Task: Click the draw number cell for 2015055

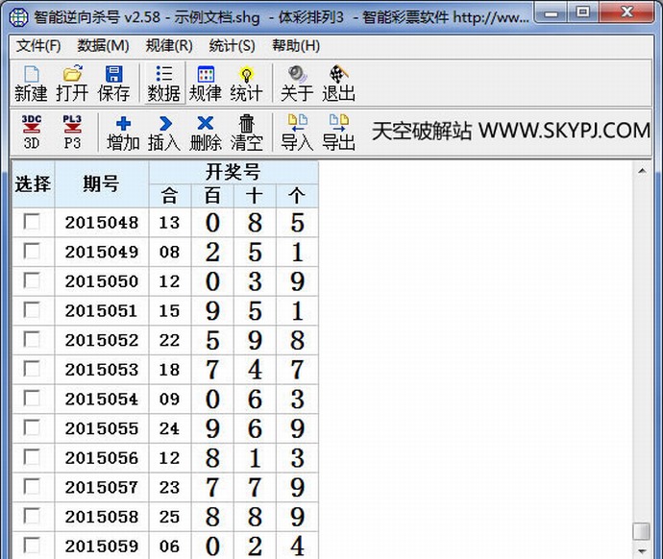Action: click(x=255, y=428)
